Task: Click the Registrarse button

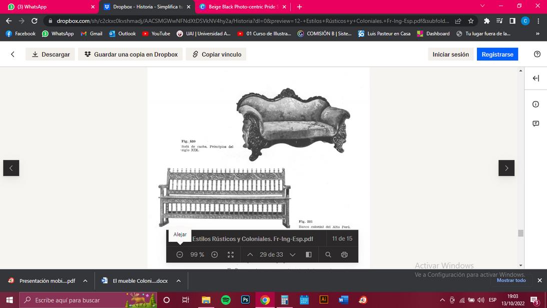Action: tap(497, 54)
